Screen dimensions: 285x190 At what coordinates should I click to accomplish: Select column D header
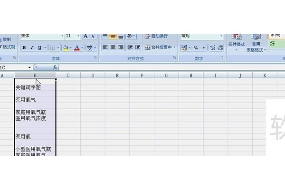tap(93, 76)
